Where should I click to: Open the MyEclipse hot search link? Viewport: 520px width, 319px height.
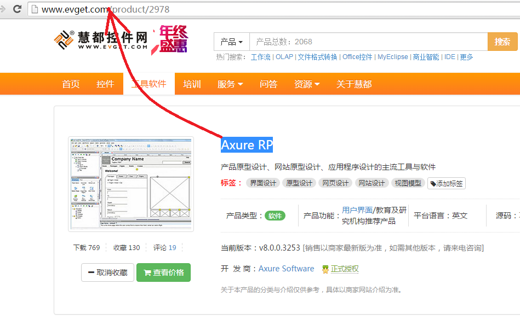[x=393, y=57]
